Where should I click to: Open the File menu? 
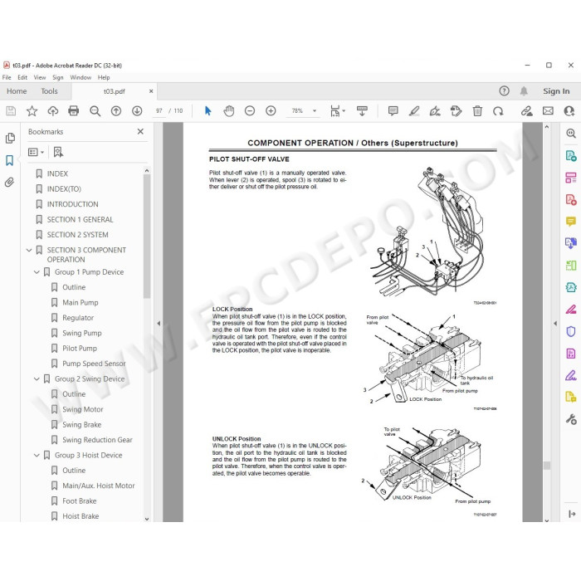click(7, 77)
